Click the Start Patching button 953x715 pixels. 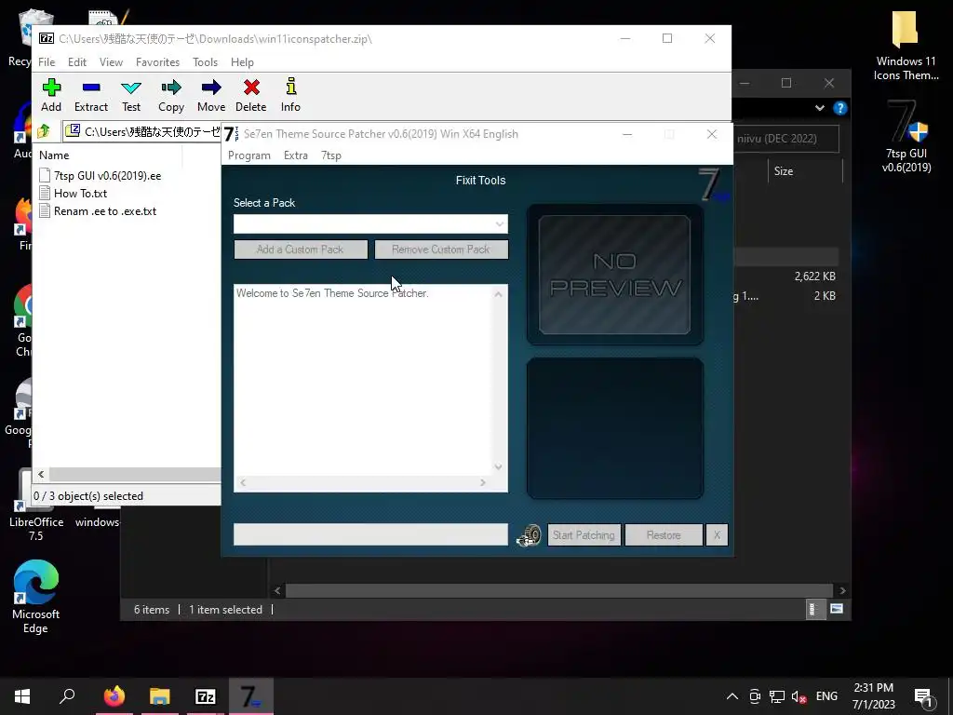tap(584, 535)
